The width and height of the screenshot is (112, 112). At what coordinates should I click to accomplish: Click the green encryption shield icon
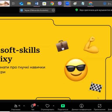[x=77, y=10]
